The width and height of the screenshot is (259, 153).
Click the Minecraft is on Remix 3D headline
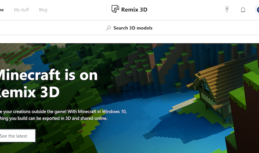point(49,83)
